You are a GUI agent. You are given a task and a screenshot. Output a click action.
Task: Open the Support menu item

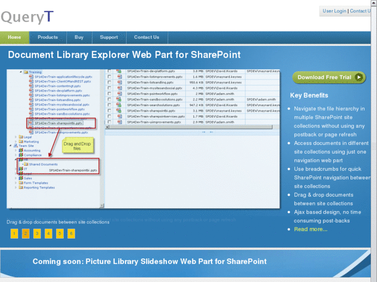click(x=109, y=37)
